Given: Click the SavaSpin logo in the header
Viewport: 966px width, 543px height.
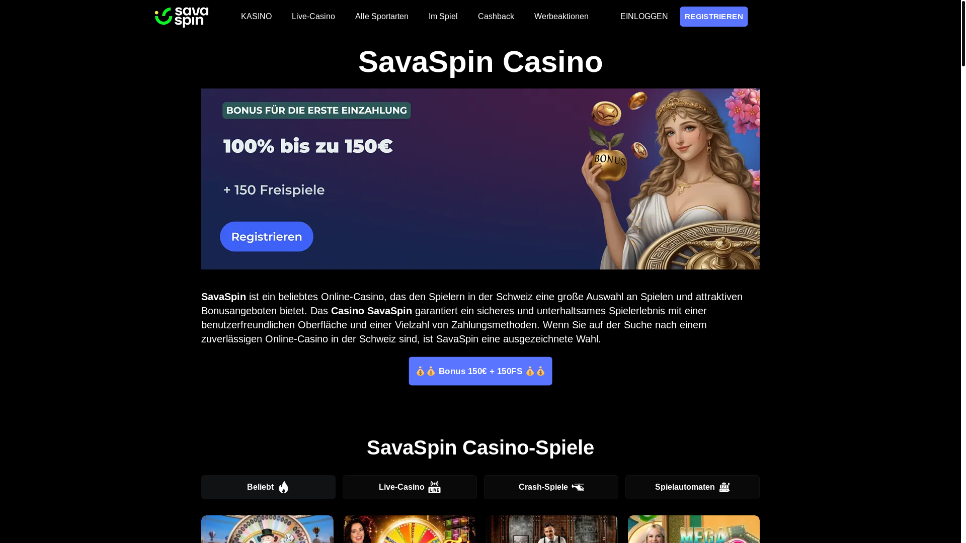Looking at the screenshot, I should 182,17.
